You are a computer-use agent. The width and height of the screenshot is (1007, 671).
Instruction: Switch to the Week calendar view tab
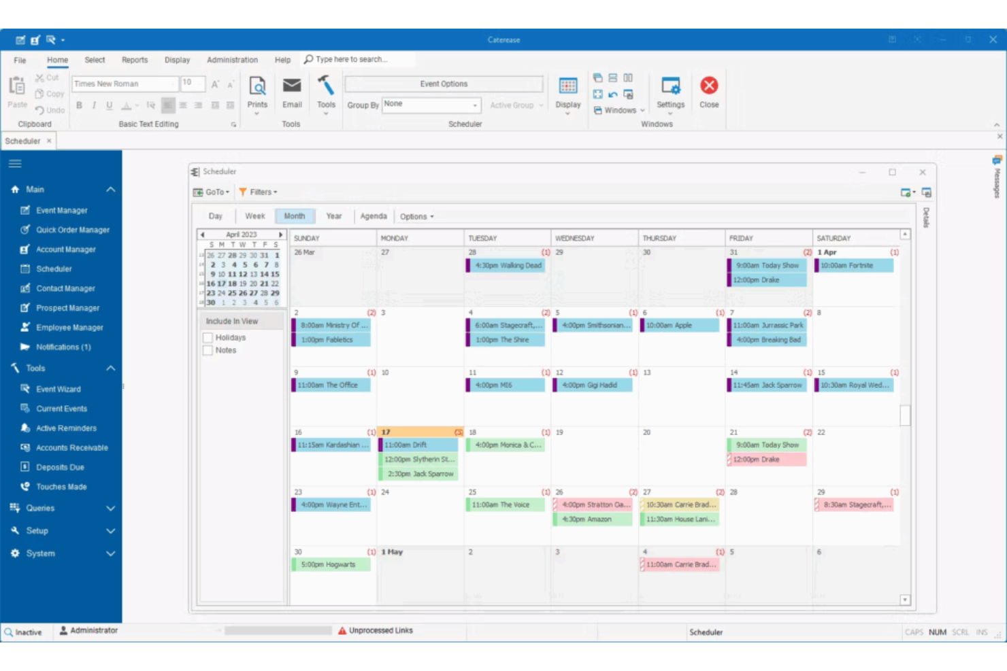coord(255,216)
